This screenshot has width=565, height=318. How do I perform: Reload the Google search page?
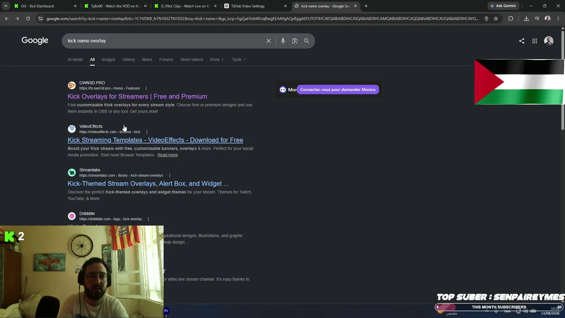(28, 19)
